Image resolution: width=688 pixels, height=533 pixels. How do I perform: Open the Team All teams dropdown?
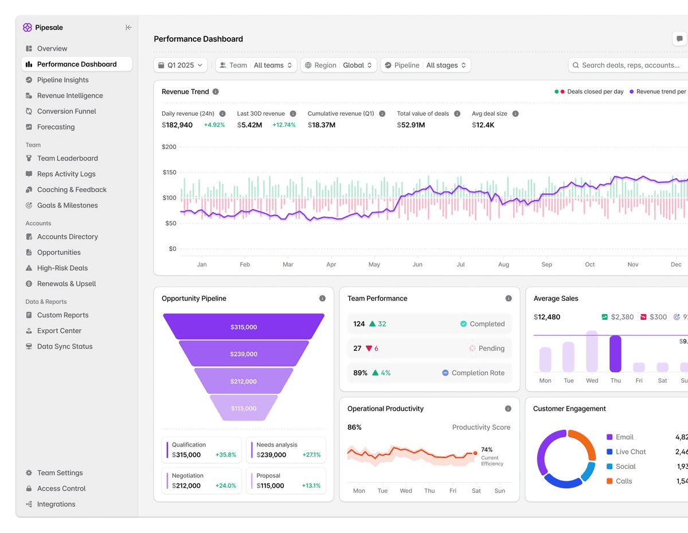click(256, 65)
